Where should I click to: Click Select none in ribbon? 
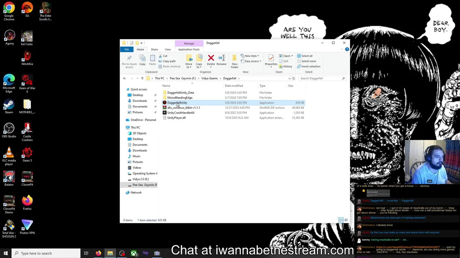pos(306,61)
